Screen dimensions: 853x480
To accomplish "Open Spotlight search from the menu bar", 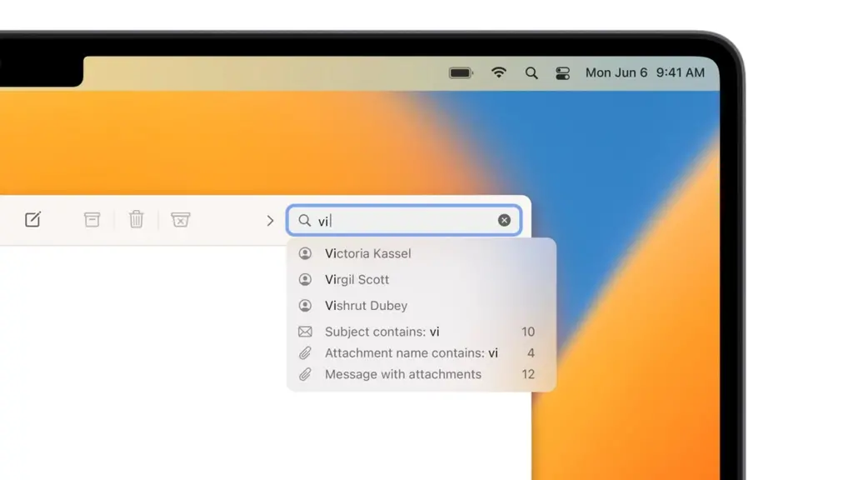I will click(x=531, y=73).
